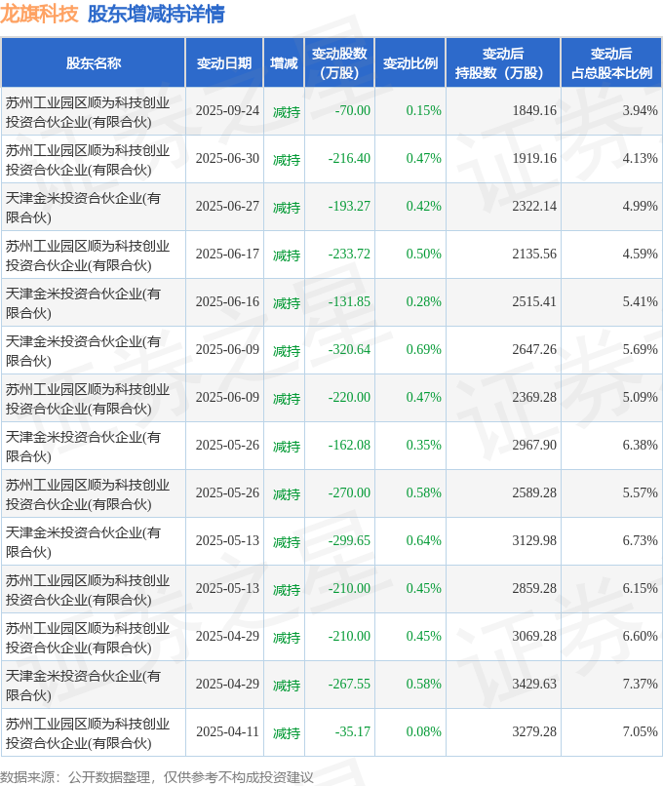Click the share change value -299.65
Image resolution: width=663 pixels, height=786 pixels.
349,541
